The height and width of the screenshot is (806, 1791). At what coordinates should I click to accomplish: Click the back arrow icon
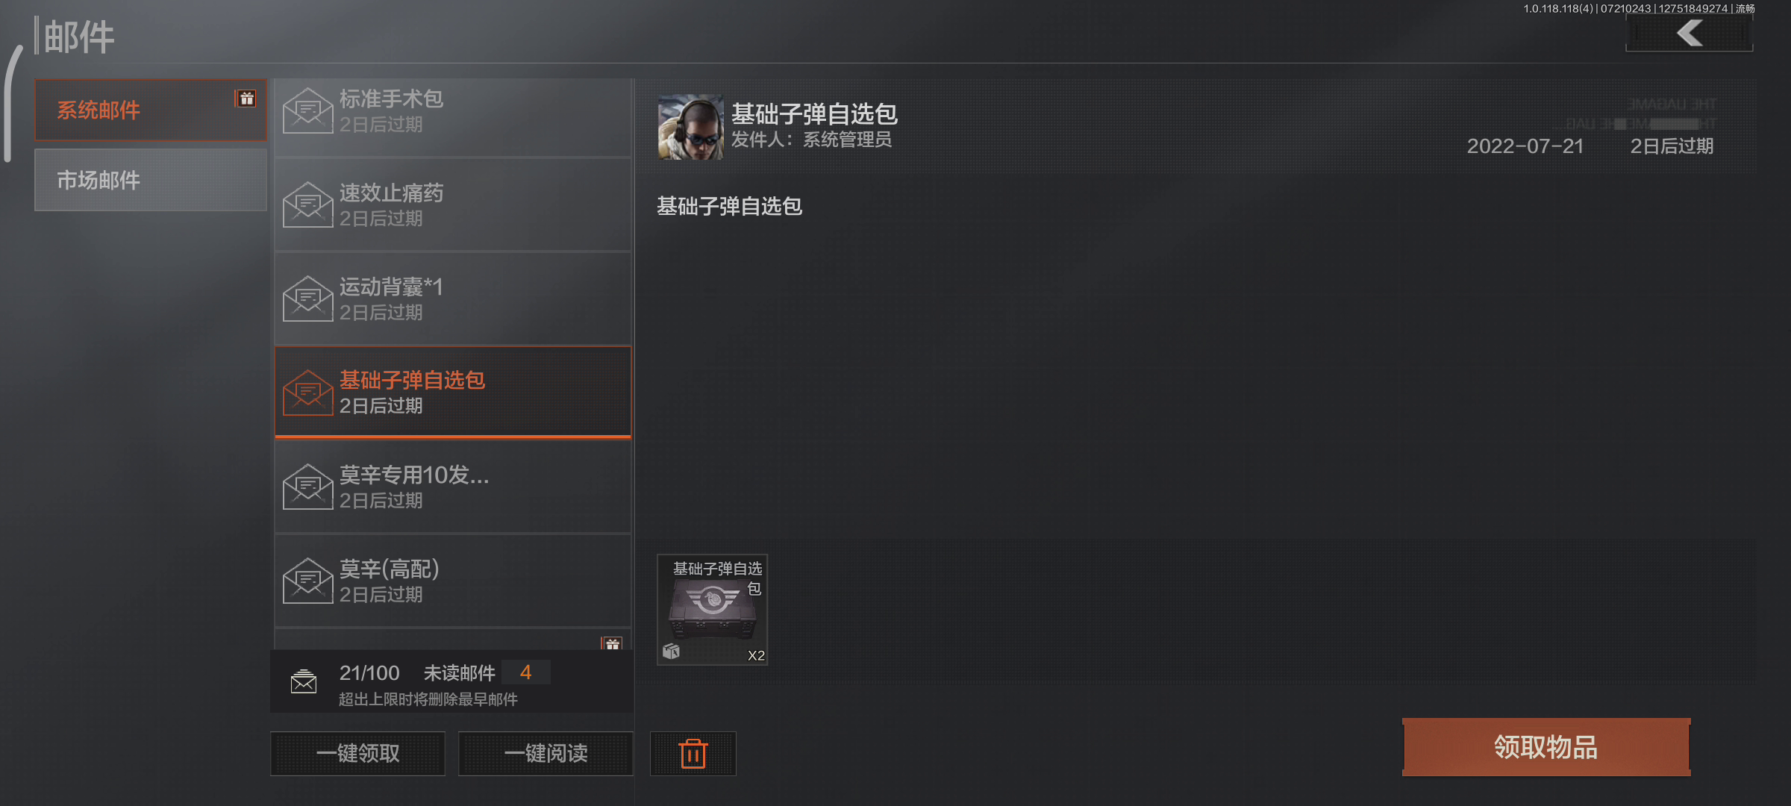[x=1690, y=34]
